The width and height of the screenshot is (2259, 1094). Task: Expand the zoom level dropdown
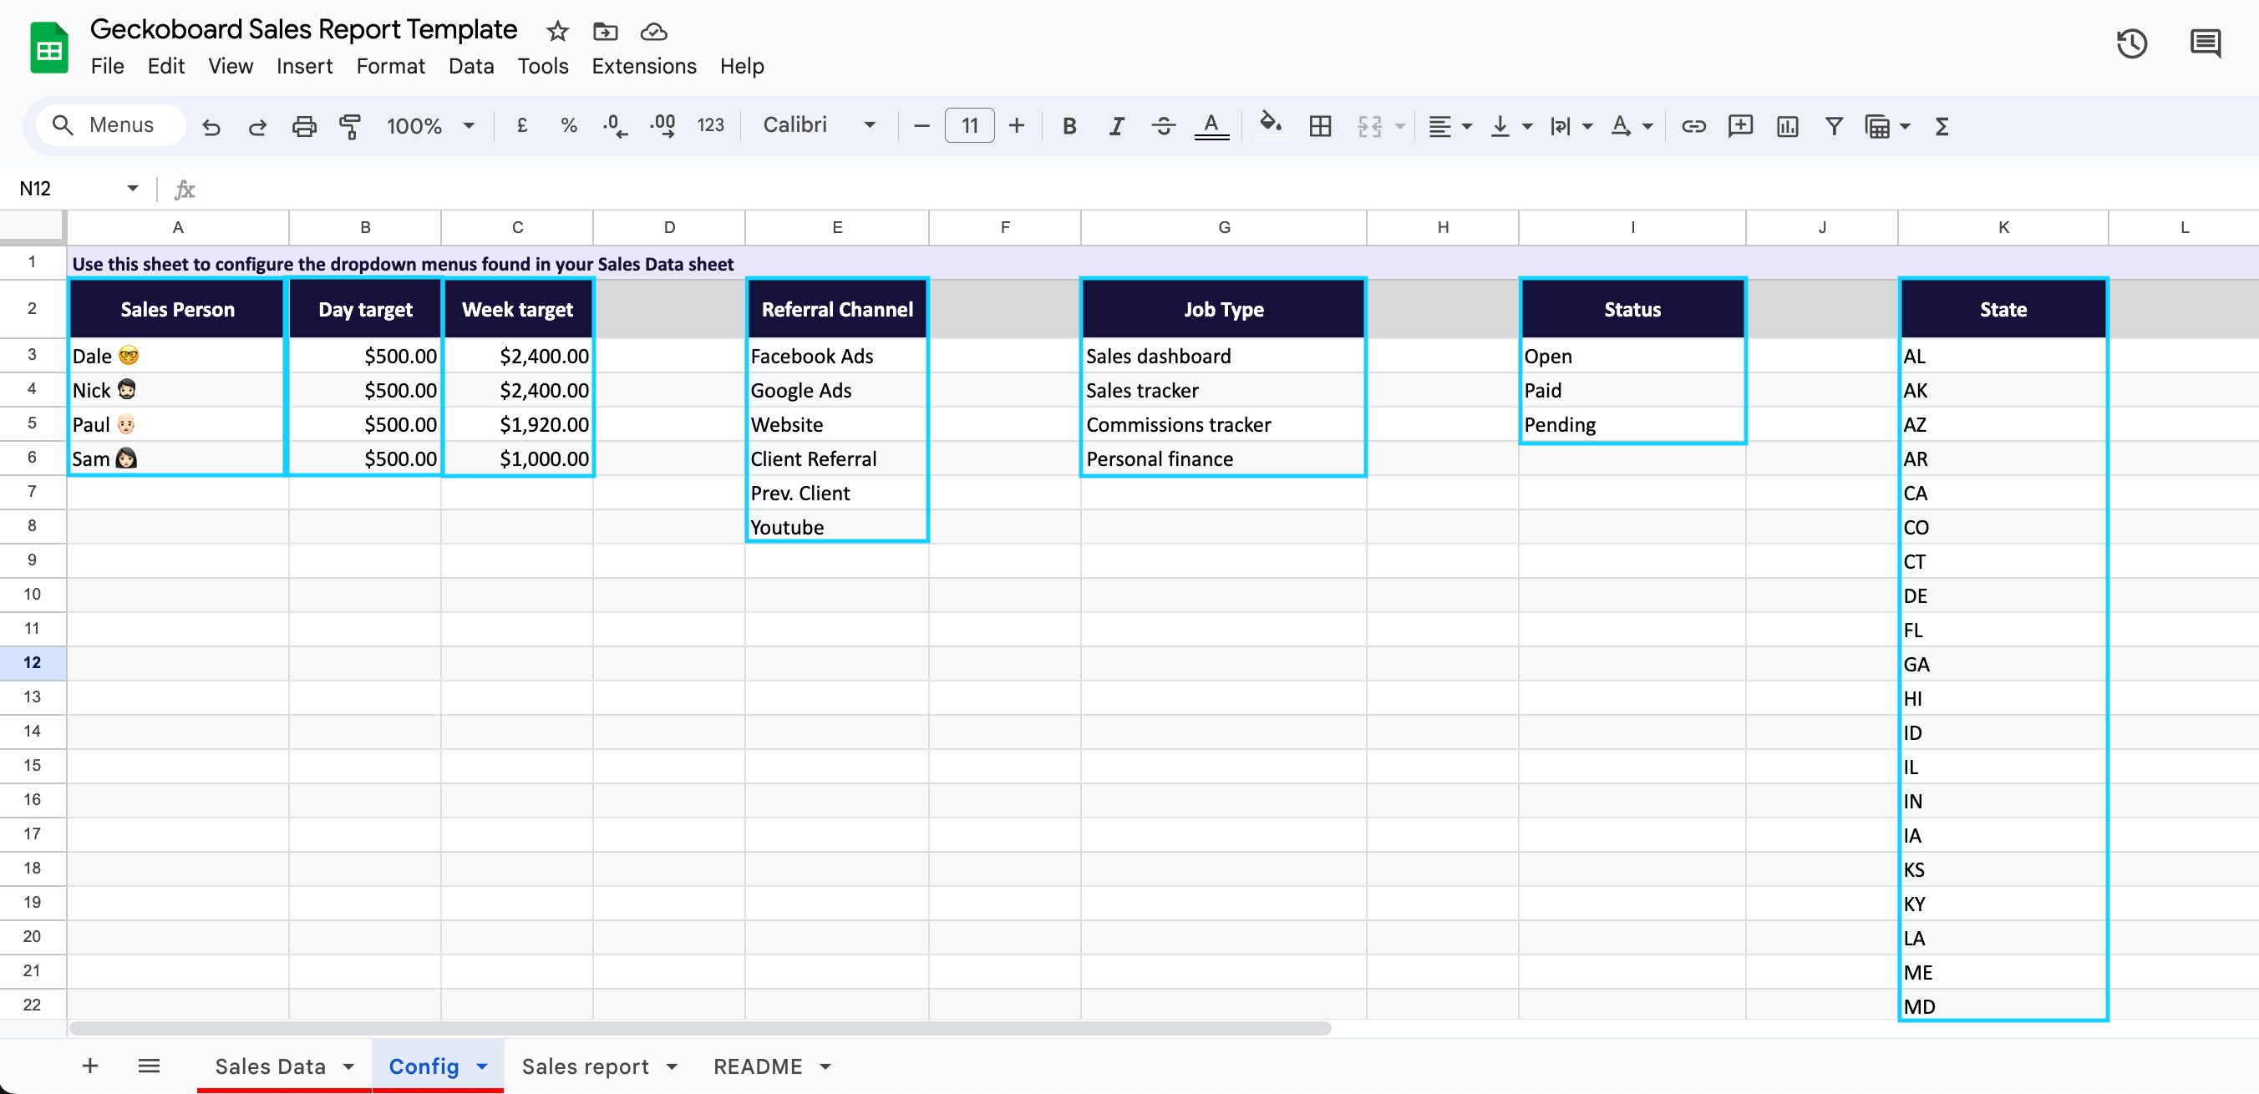click(470, 125)
